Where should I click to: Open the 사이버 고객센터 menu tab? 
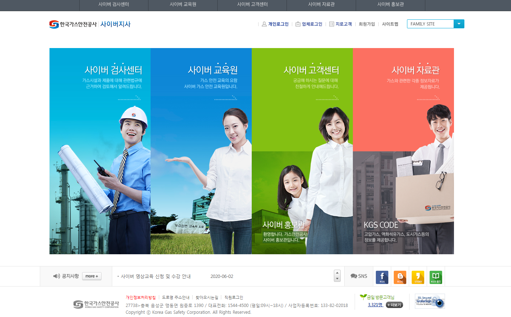(252, 5)
